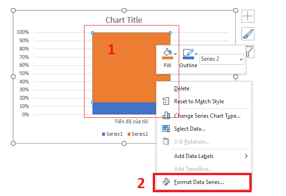Viewport: 286px width, 196px height.
Task: Click the Series2 legend entry
Action: pyautogui.click(x=138, y=134)
